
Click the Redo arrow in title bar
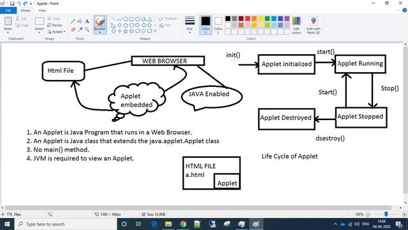[25, 3]
